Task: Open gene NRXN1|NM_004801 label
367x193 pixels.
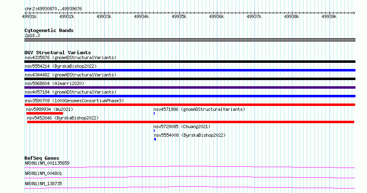Action: click(x=43, y=173)
